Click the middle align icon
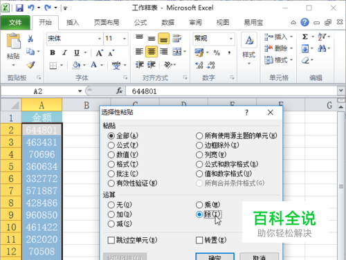 [x=152, y=38]
